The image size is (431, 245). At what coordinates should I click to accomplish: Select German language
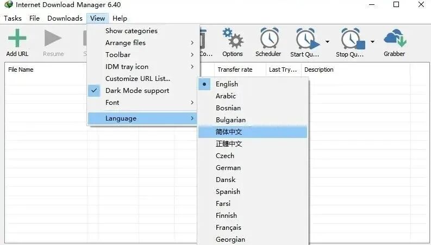(253, 168)
